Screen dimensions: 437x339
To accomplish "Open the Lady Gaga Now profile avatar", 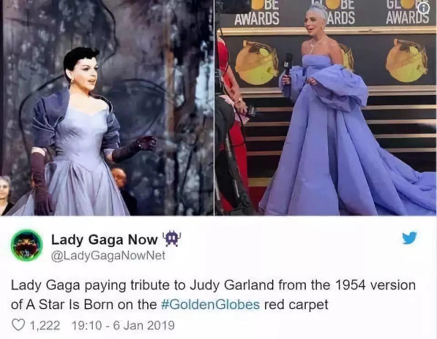I will point(27,245).
